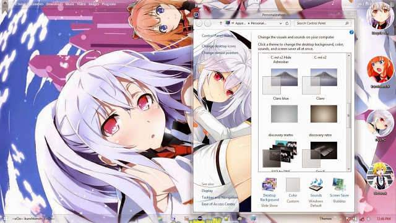Open Change mouse pointers link
This screenshot has height=223, width=396.
point(220,53)
